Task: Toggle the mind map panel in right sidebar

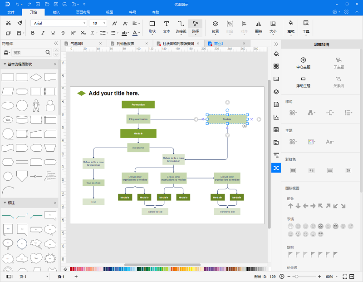Action: [276, 168]
